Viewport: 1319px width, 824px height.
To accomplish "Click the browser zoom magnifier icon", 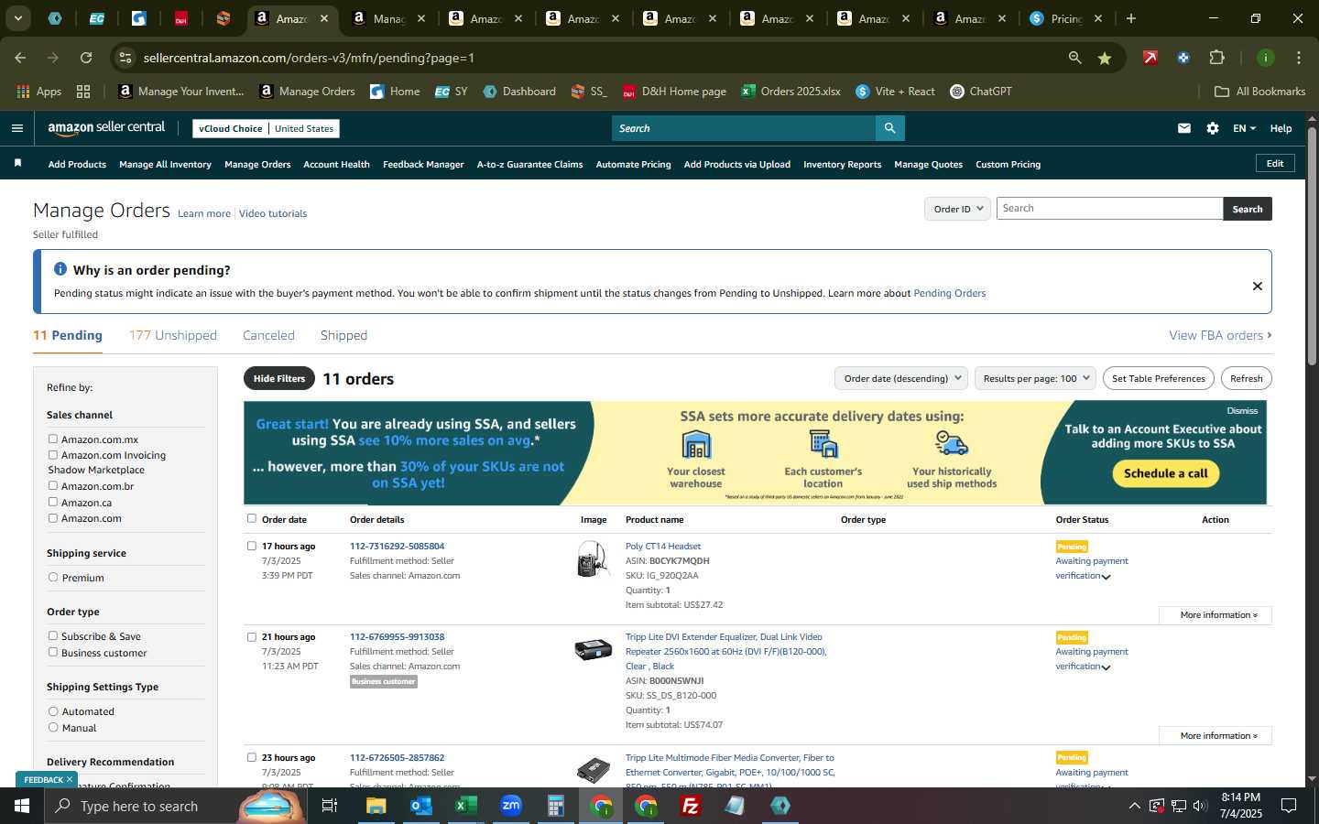I will point(1075,58).
